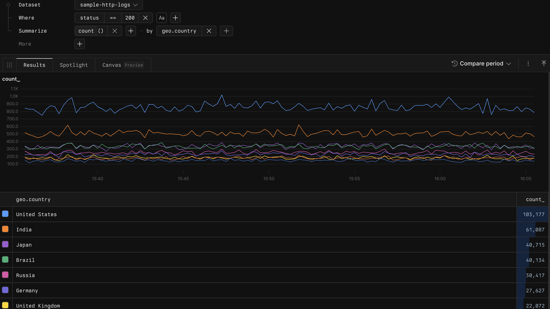Add a new Where filter condition
Screen dimensions: 550x309
point(176,18)
